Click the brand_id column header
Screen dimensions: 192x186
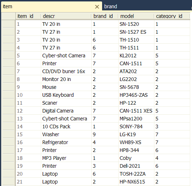pos(105,16)
